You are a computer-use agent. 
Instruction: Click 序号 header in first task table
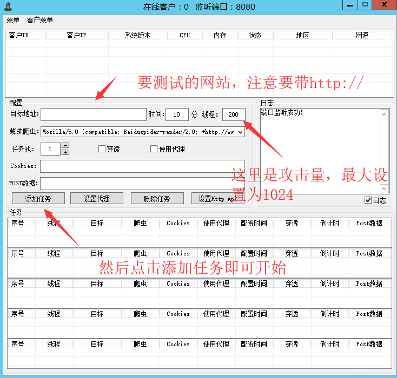pos(21,223)
